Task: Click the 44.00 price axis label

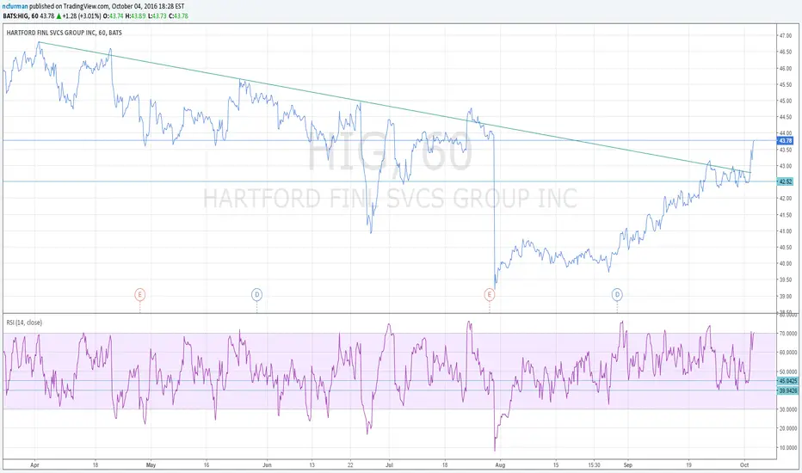Action: click(785, 133)
